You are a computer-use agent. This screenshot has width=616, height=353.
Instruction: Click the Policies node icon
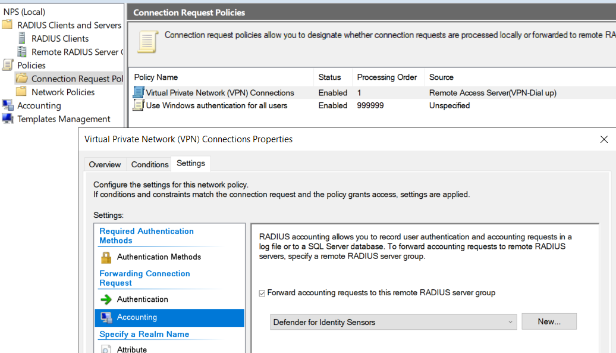[x=7, y=65]
